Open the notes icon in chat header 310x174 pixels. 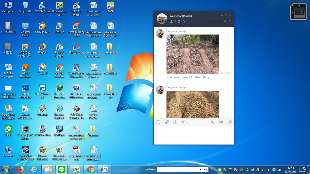[x=179, y=21]
